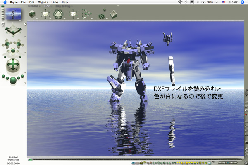Open the Links menu
248x165 pixels.
pyautogui.click(x=55, y=2)
